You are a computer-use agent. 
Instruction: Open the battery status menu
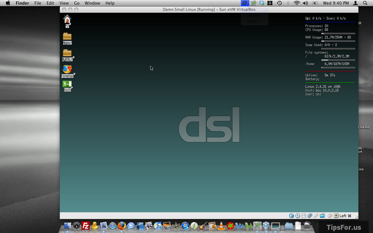point(315,3)
